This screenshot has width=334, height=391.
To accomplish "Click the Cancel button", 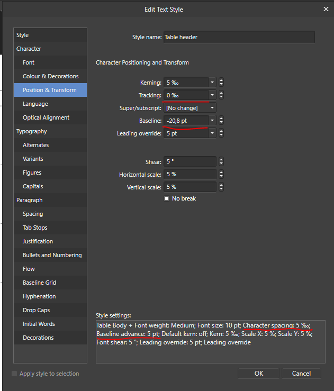I will click(x=301, y=374).
